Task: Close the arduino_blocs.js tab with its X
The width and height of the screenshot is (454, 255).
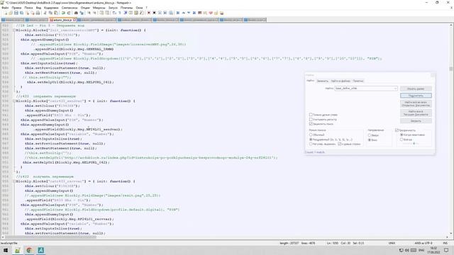Action: pos(74,20)
